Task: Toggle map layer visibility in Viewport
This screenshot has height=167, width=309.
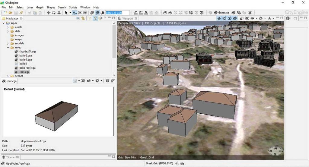Action: pyautogui.click(x=219, y=18)
